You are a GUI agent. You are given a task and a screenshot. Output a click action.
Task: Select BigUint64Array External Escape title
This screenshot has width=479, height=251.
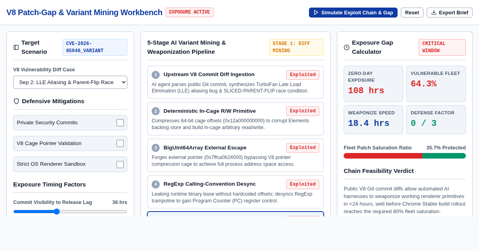[x=205, y=148]
